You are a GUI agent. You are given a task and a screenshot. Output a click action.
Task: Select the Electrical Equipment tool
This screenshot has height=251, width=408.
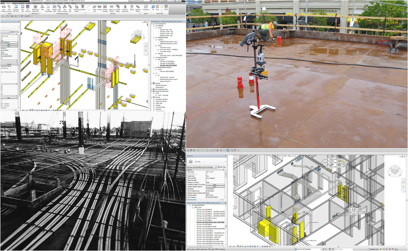coord(125,8)
